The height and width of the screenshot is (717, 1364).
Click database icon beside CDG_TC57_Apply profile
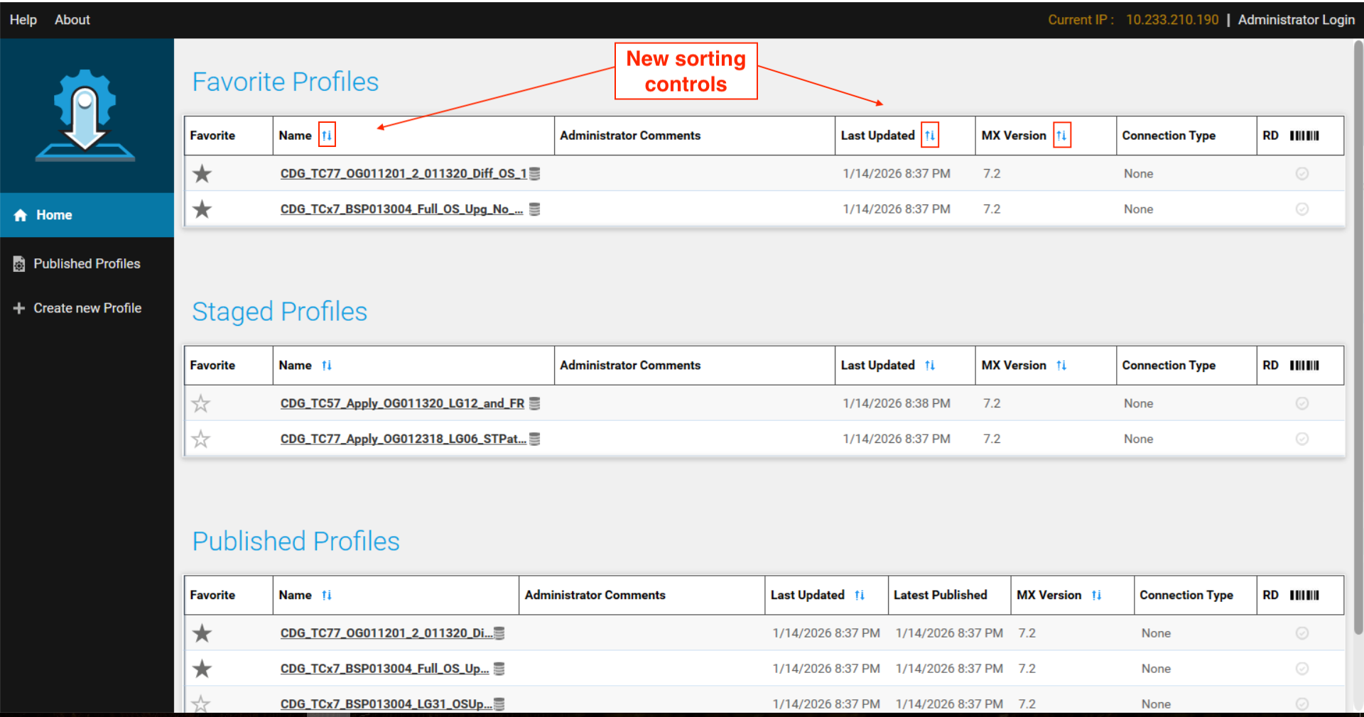pyautogui.click(x=535, y=404)
